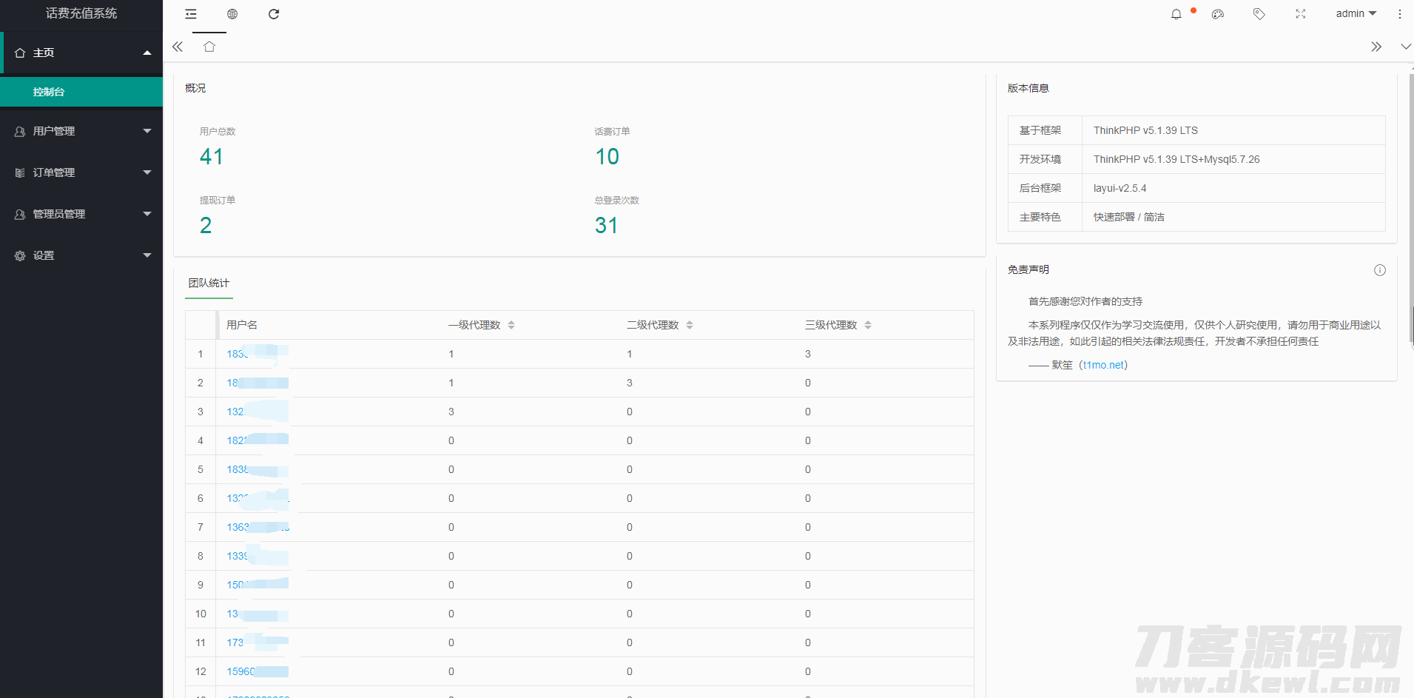Click the refresh icon in top toolbar
This screenshot has width=1414, height=698.
tap(274, 14)
